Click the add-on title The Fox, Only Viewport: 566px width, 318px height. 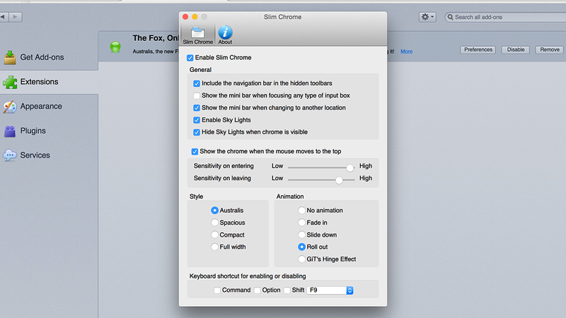156,38
